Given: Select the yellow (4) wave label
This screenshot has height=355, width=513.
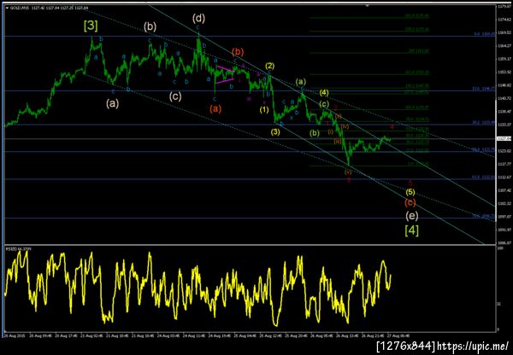Looking at the screenshot, I should 324,93.
